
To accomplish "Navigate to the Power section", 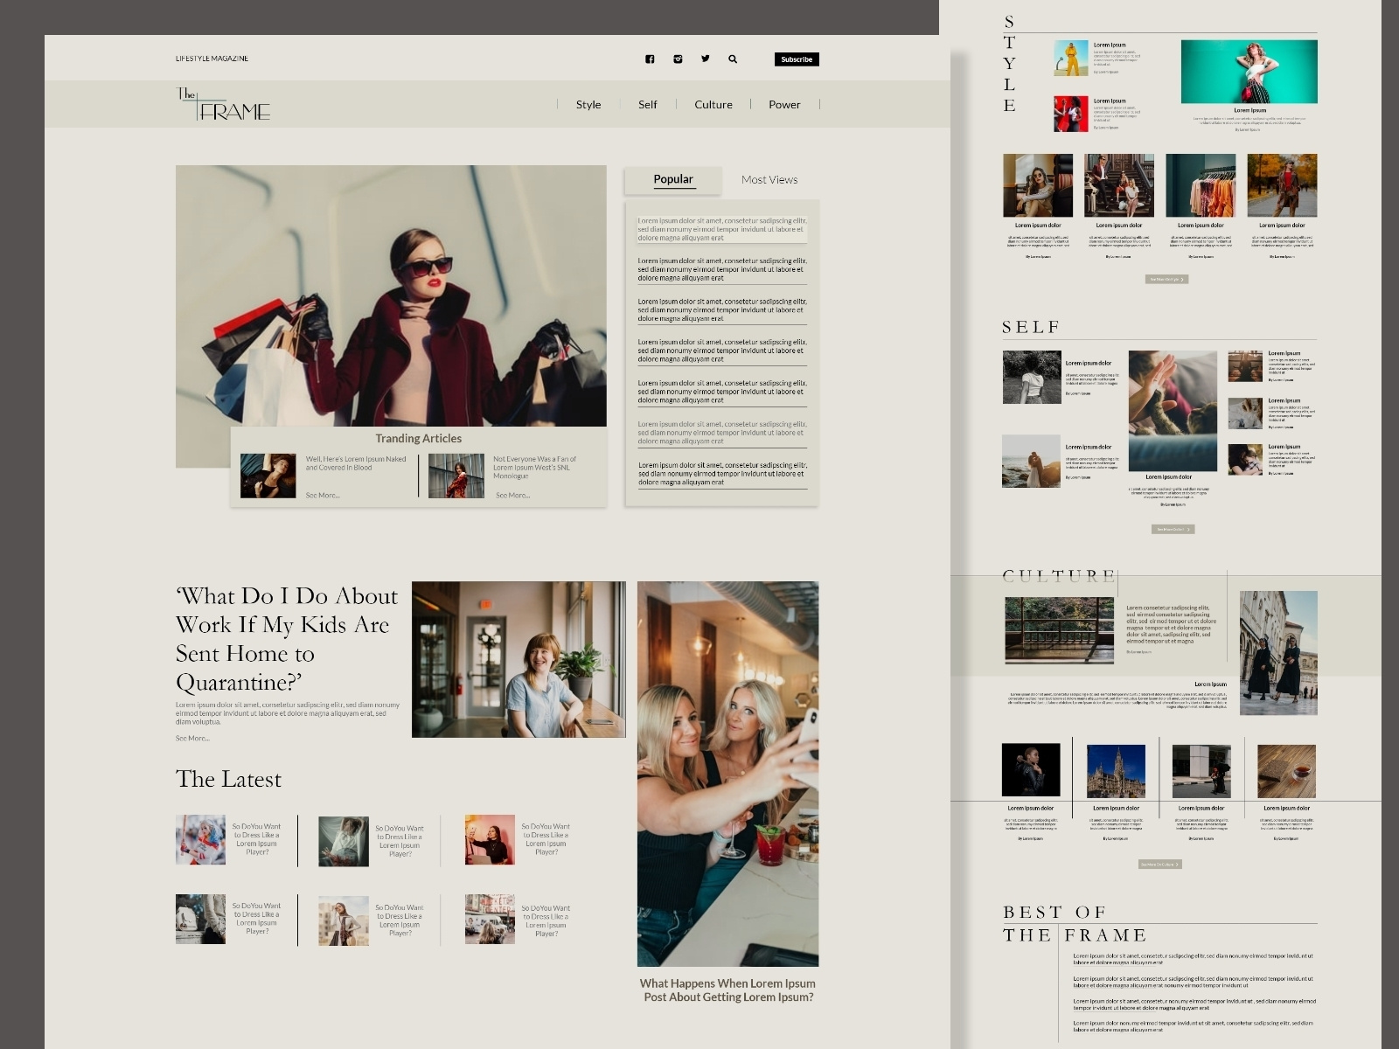I will (784, 104).
